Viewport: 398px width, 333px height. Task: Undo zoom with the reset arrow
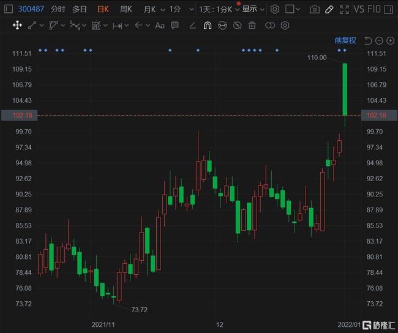(x=368, y=40)
